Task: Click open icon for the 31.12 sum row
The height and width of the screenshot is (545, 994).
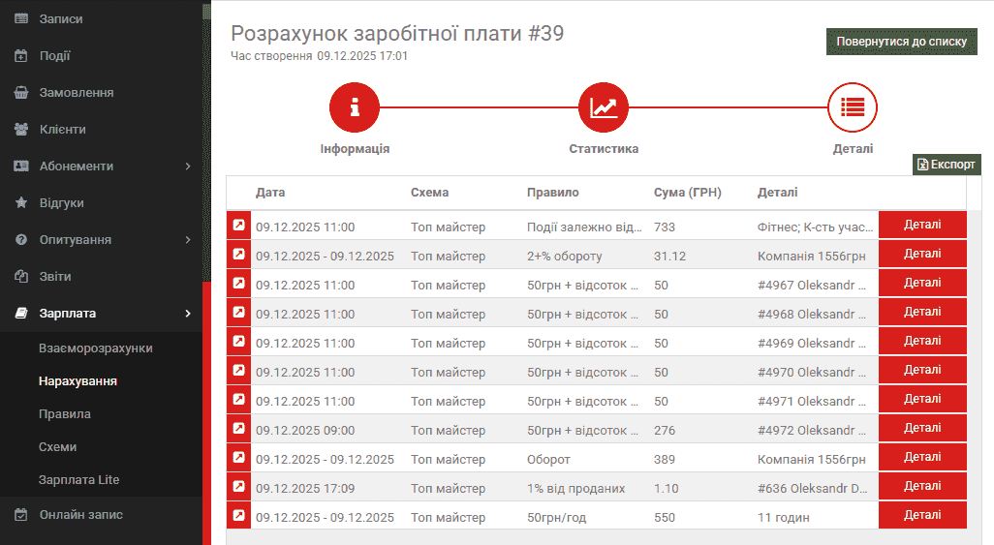Action: pyautogui.click(x=238, y=255)
